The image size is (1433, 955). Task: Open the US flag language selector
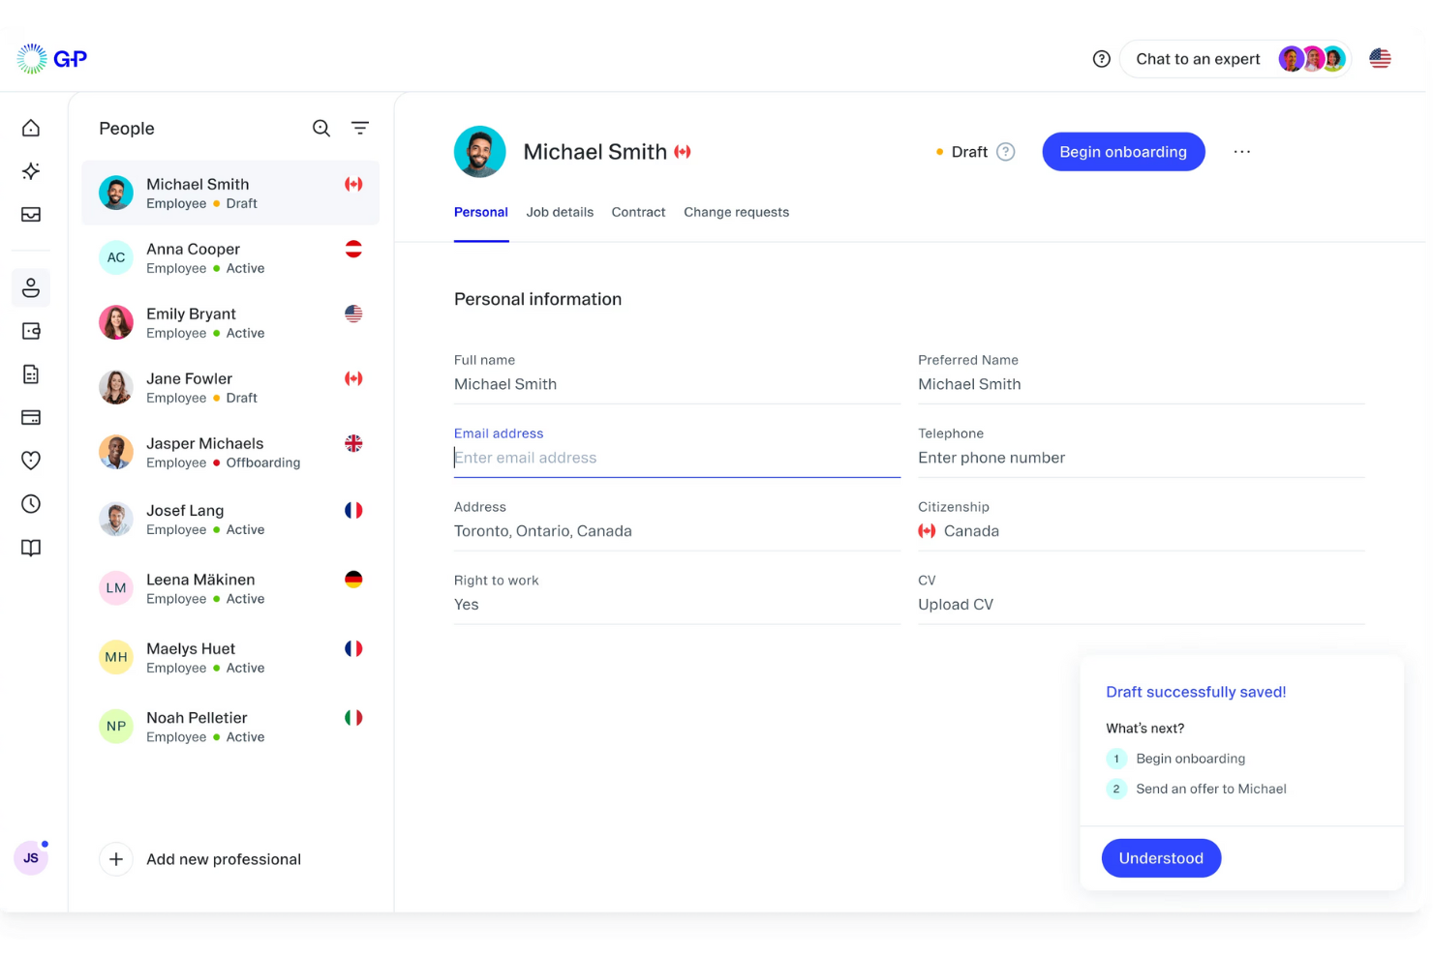point(1380,58)
